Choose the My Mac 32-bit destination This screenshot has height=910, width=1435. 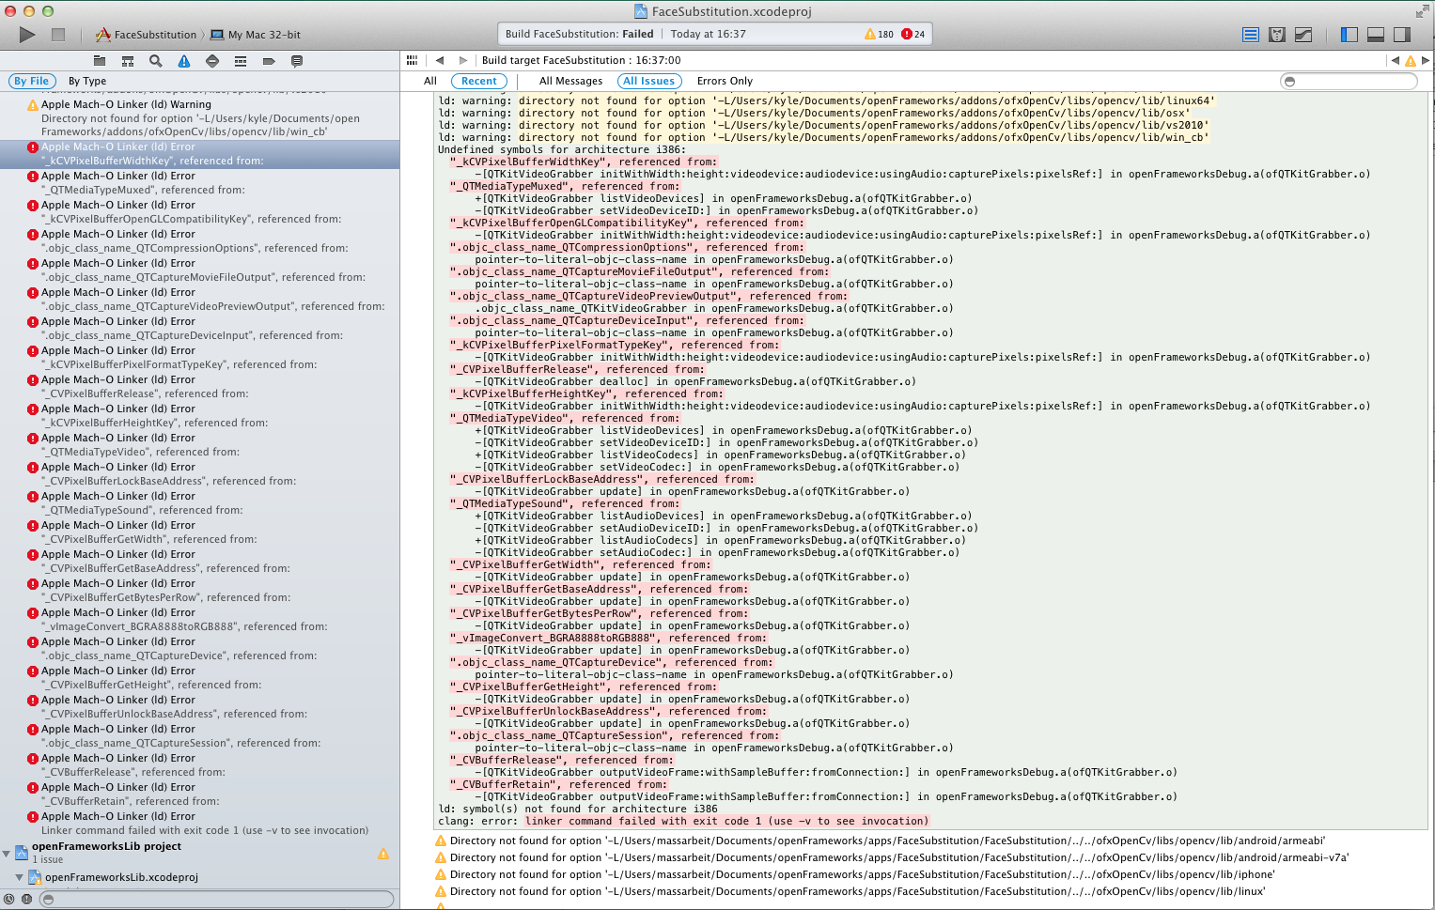click(256, 35)
